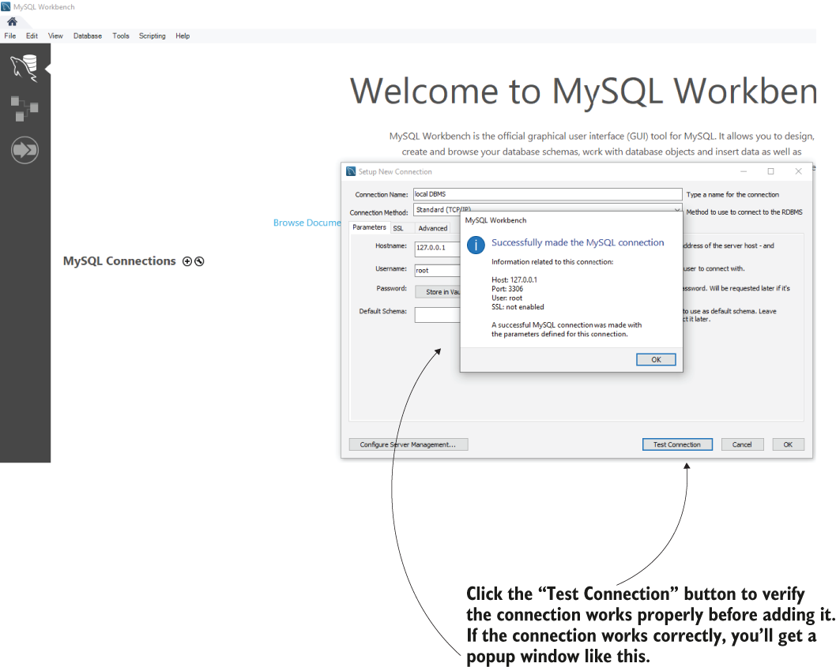Open the Browse Documentation link
The height and width of the screenshot is (667, 836).
pos(307,222)
